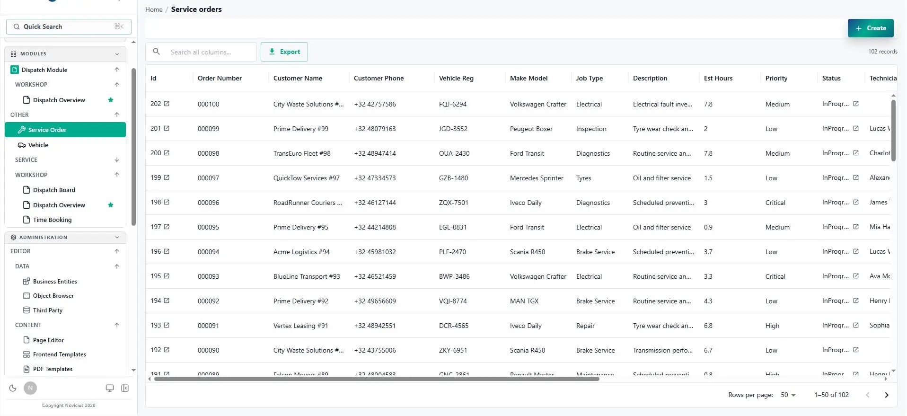Open status link icon for order 000095
The width and height of the screenshot is (907, 416).
pos(856,227)
